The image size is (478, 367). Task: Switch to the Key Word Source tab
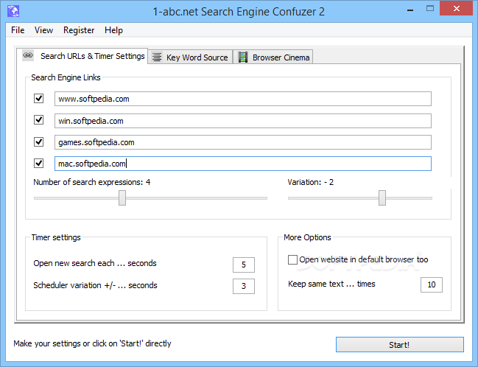(x=190, y=57)
